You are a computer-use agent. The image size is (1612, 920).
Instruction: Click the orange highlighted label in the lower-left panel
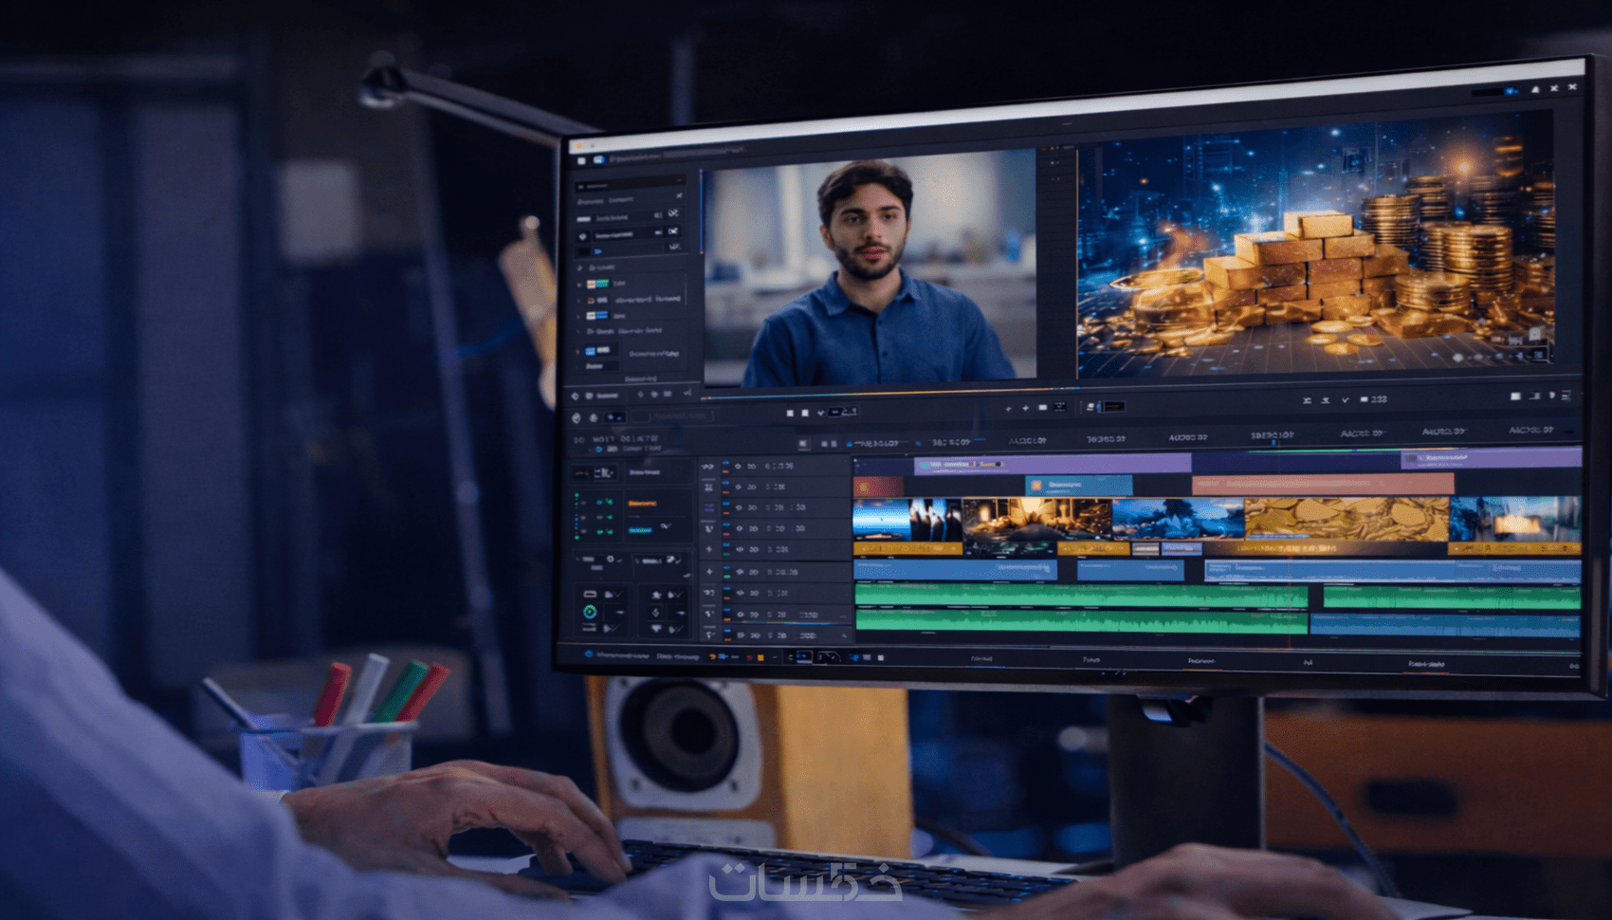[642, 504]
